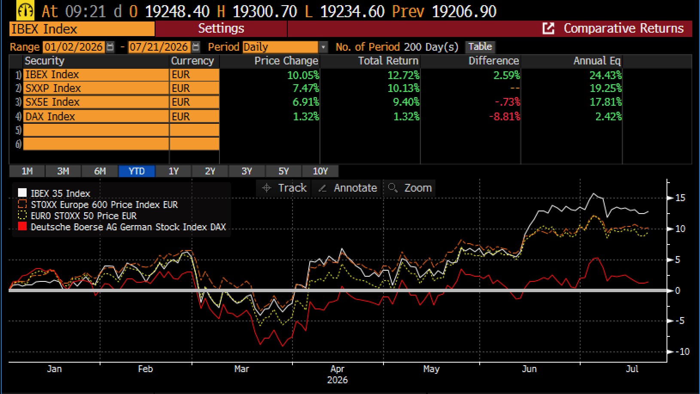700x394 pixels.
Task: Open the Settings menu
Action: pyautogui.click(x=221, y=29)
